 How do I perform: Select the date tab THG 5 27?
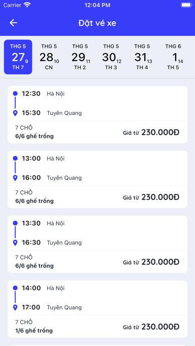pos(18,57)
